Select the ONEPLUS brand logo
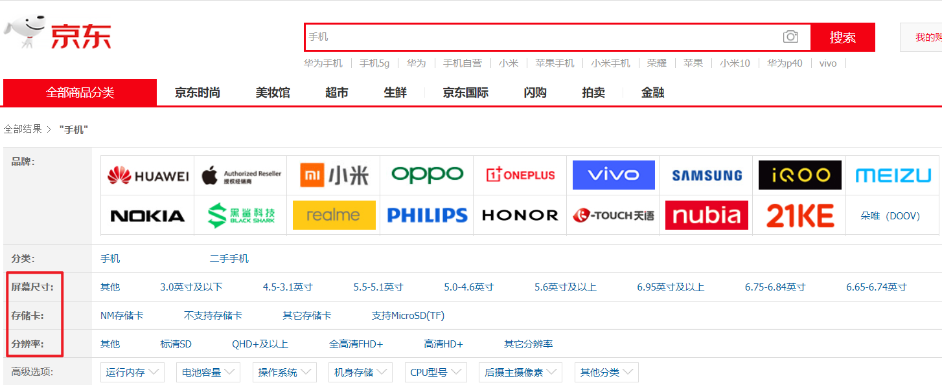Viewport: 942px width, 385px height. pyautogui.click(x=520, y=175)
